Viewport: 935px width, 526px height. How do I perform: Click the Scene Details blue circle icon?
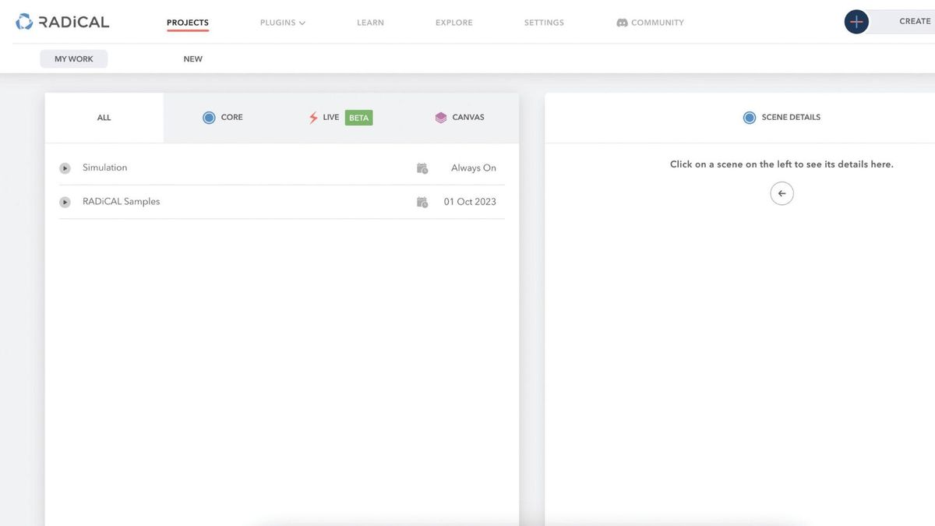(x=750, y=118)
